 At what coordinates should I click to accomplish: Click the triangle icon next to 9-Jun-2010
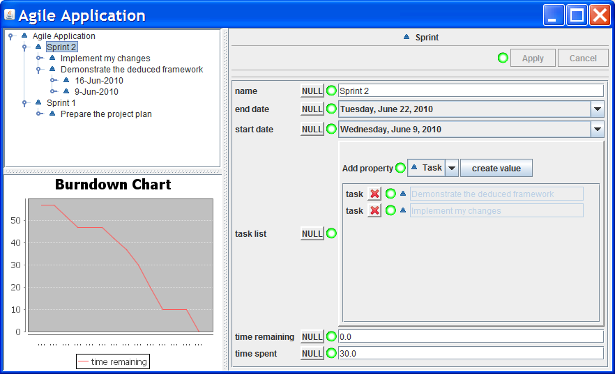66,91
